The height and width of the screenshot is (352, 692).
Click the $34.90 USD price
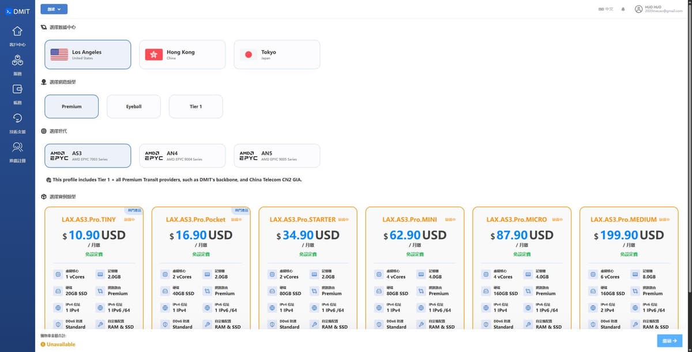coord(308,235)
